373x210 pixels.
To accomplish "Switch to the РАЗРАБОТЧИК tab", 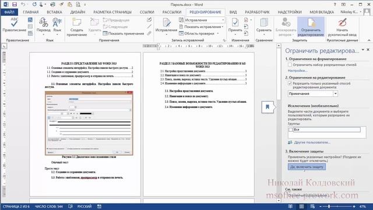I will 257,12.
